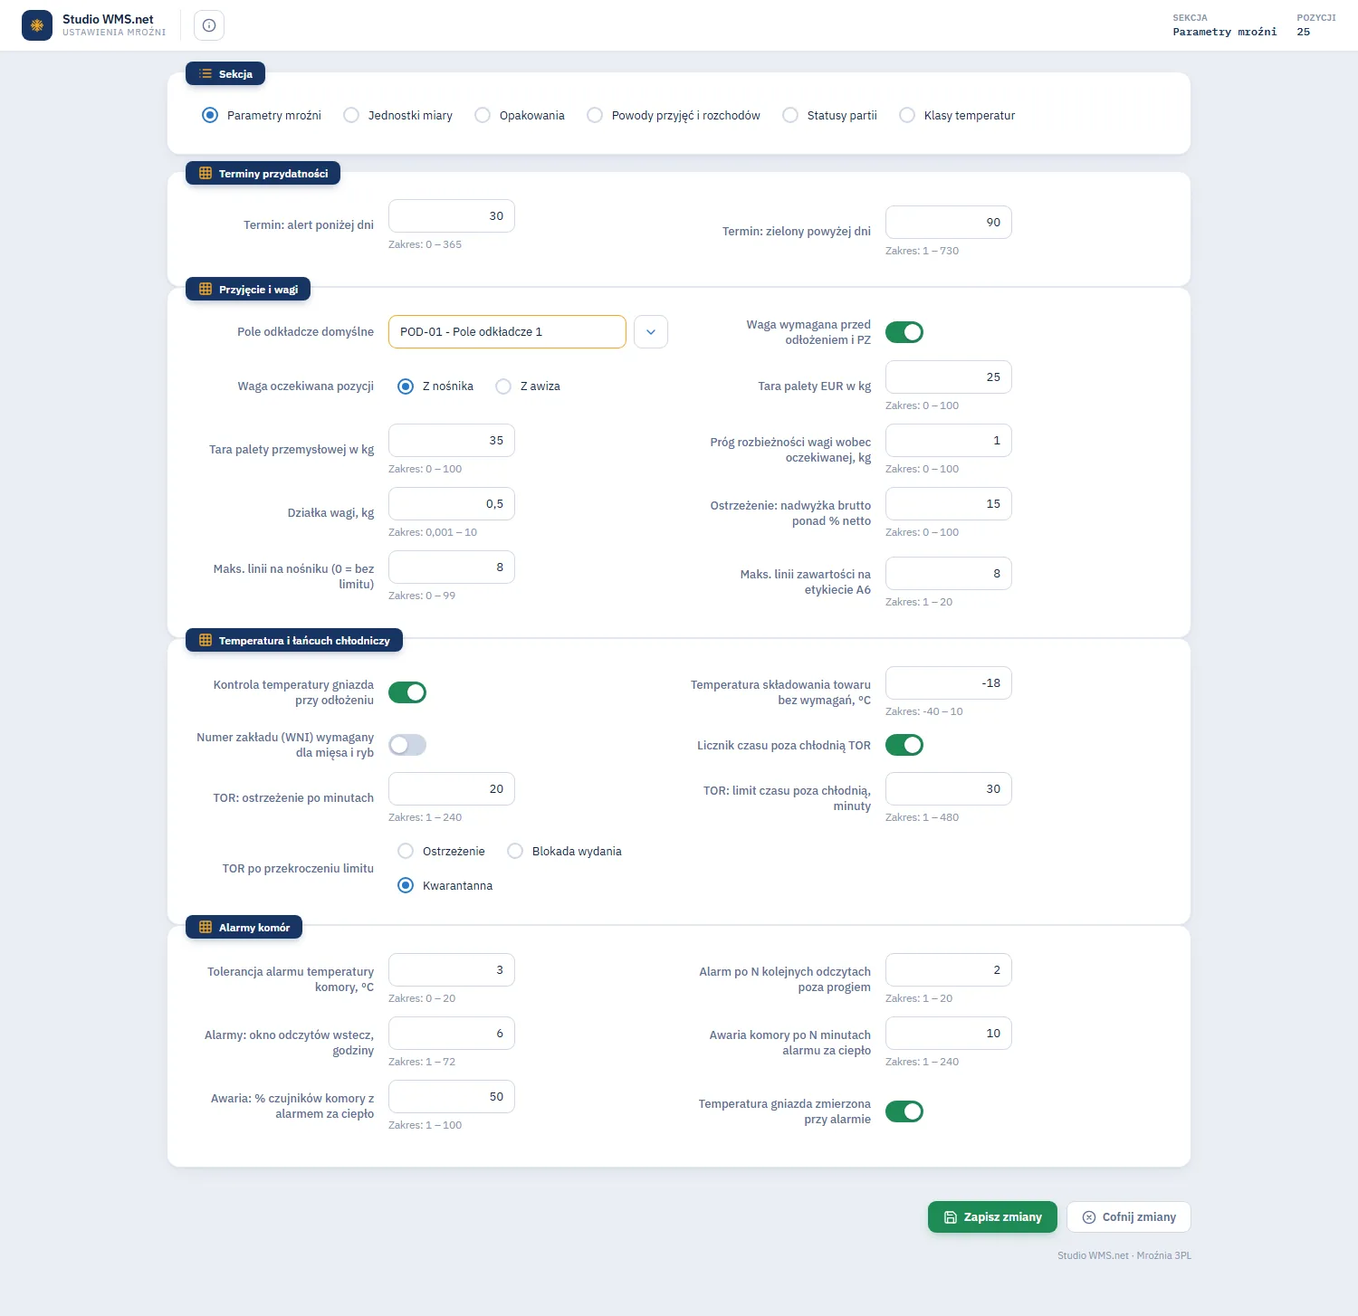Viewport: 1358px width, 1316px height.
Task: Switch to the Jednostki miary section
Action: coord(351,115)
